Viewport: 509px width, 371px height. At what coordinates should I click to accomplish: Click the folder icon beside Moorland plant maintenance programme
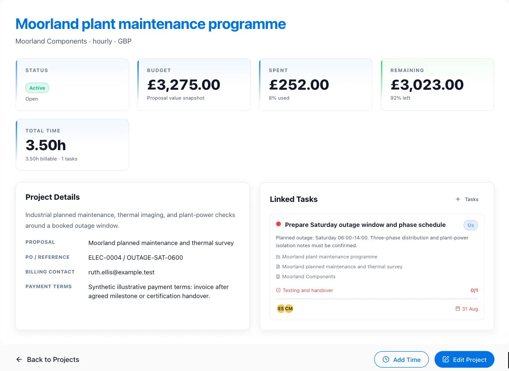click(278, 257)
